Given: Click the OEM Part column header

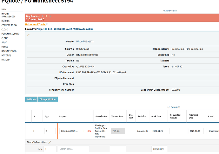Looking at the screenshot, I should 131,116.
